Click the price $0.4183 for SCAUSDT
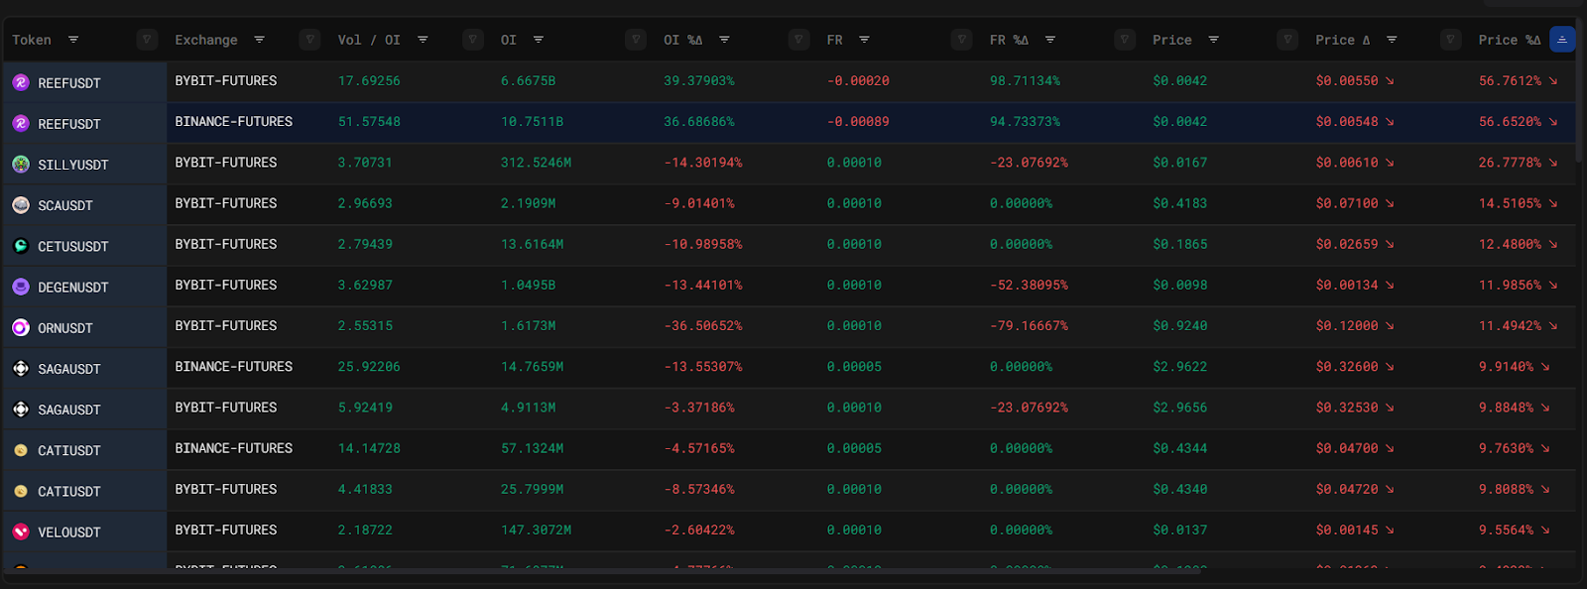 point(1180,203)
